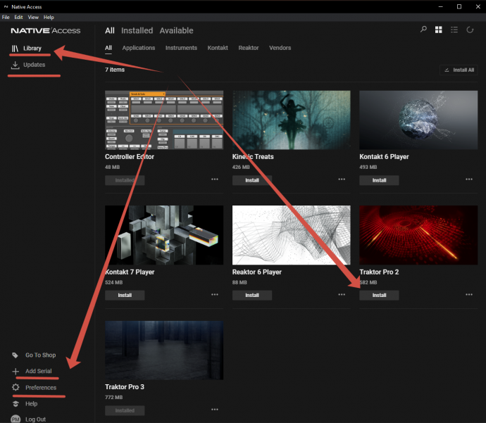Filter by Applications category

tap(139, 48)
